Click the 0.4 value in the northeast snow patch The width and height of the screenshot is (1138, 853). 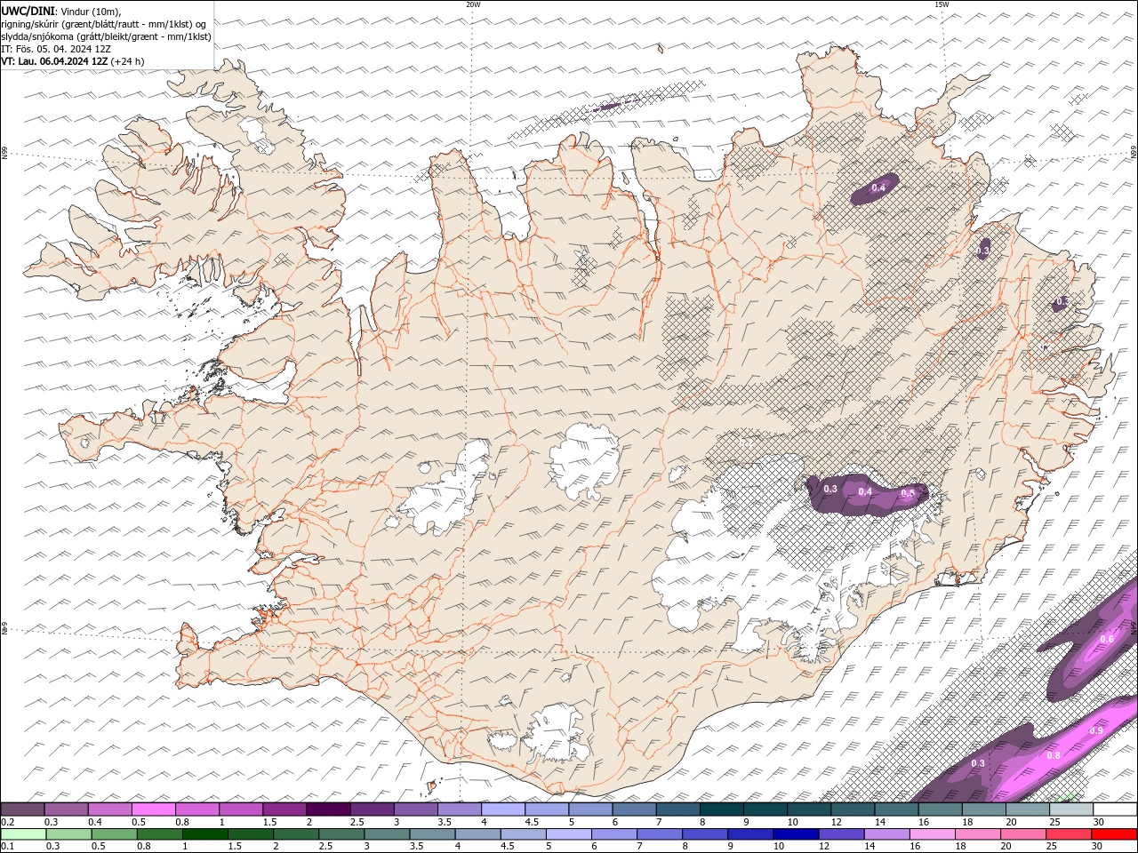point(878,187)
